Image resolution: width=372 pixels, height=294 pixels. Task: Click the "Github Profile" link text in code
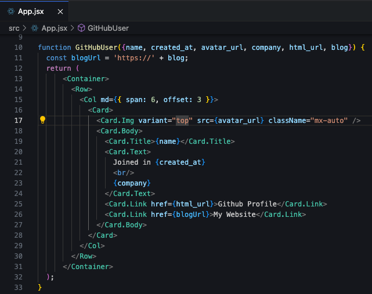point(245,204)
